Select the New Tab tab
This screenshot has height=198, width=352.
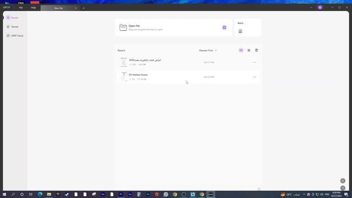click(x=58, y=8)
